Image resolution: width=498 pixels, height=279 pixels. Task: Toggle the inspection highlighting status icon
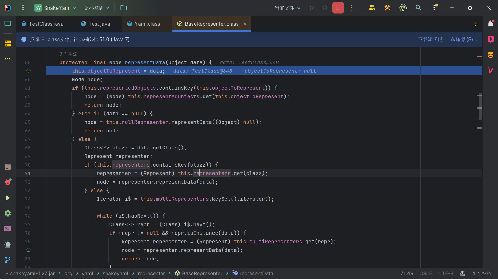[x=463, y=273]
